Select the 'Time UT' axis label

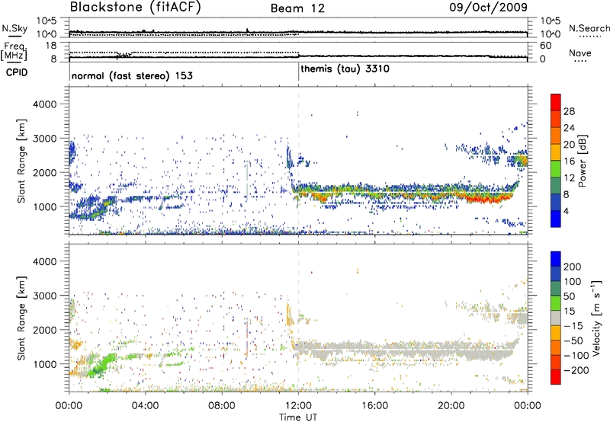pyautogui.click(x=298, y=417)
